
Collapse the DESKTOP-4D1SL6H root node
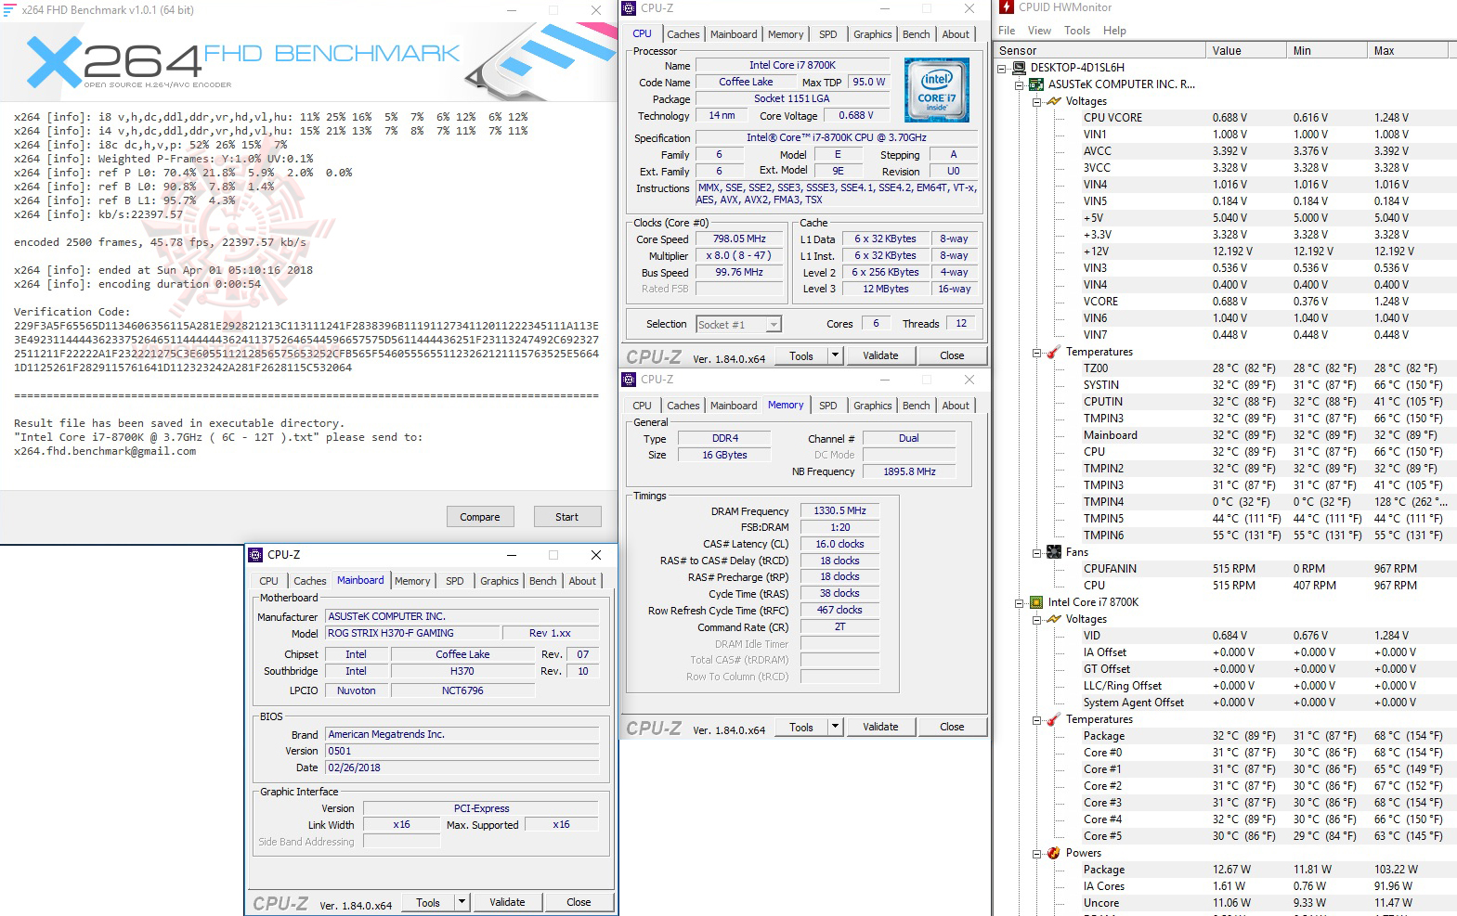(1002, 68)
